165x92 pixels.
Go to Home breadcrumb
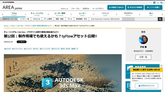point(6,26)
